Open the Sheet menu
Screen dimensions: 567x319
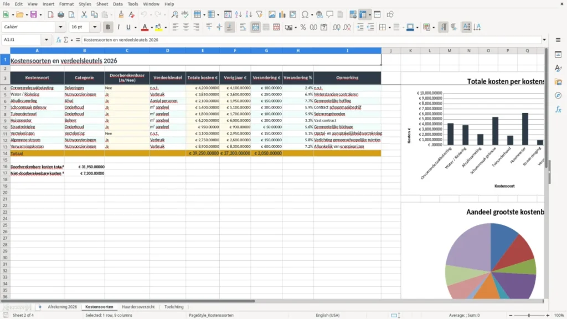tap(102, 4)
